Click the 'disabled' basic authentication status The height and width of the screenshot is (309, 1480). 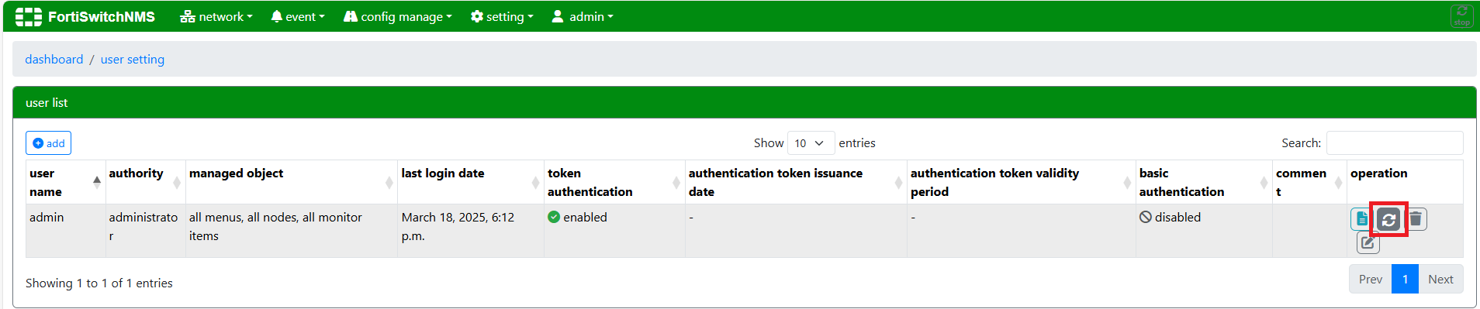coord(1170,218)
